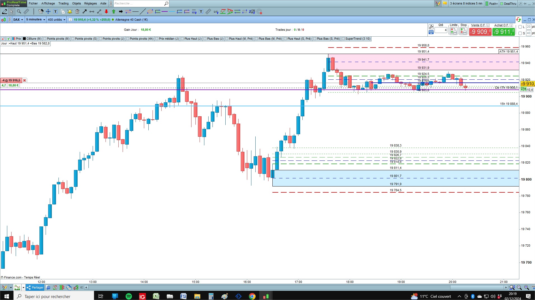Open the 400 unités dropdown
The width and height of the screenshot is (535, 300).
click(56, 20)
